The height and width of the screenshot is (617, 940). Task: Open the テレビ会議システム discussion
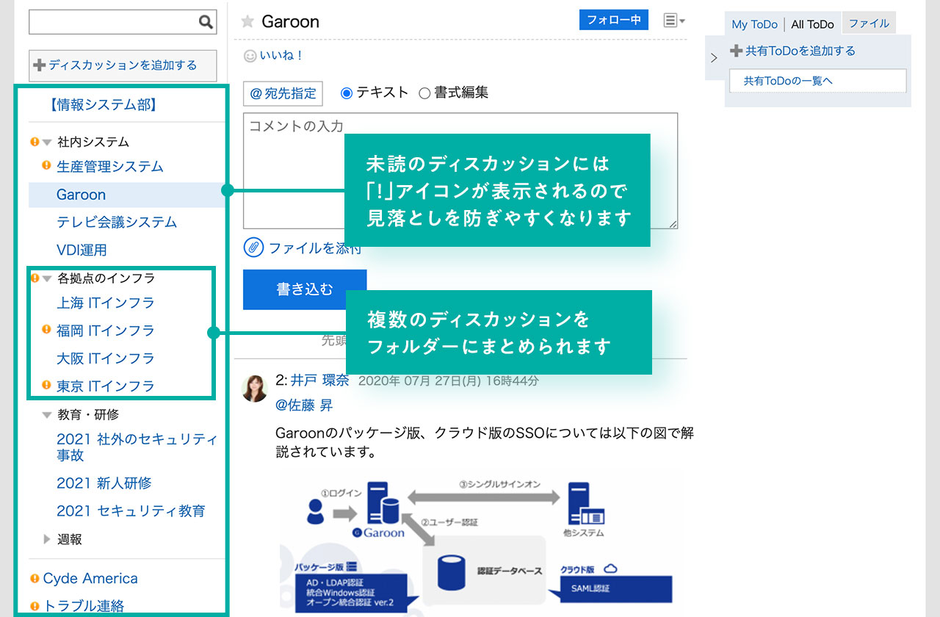tap(117, 222)
